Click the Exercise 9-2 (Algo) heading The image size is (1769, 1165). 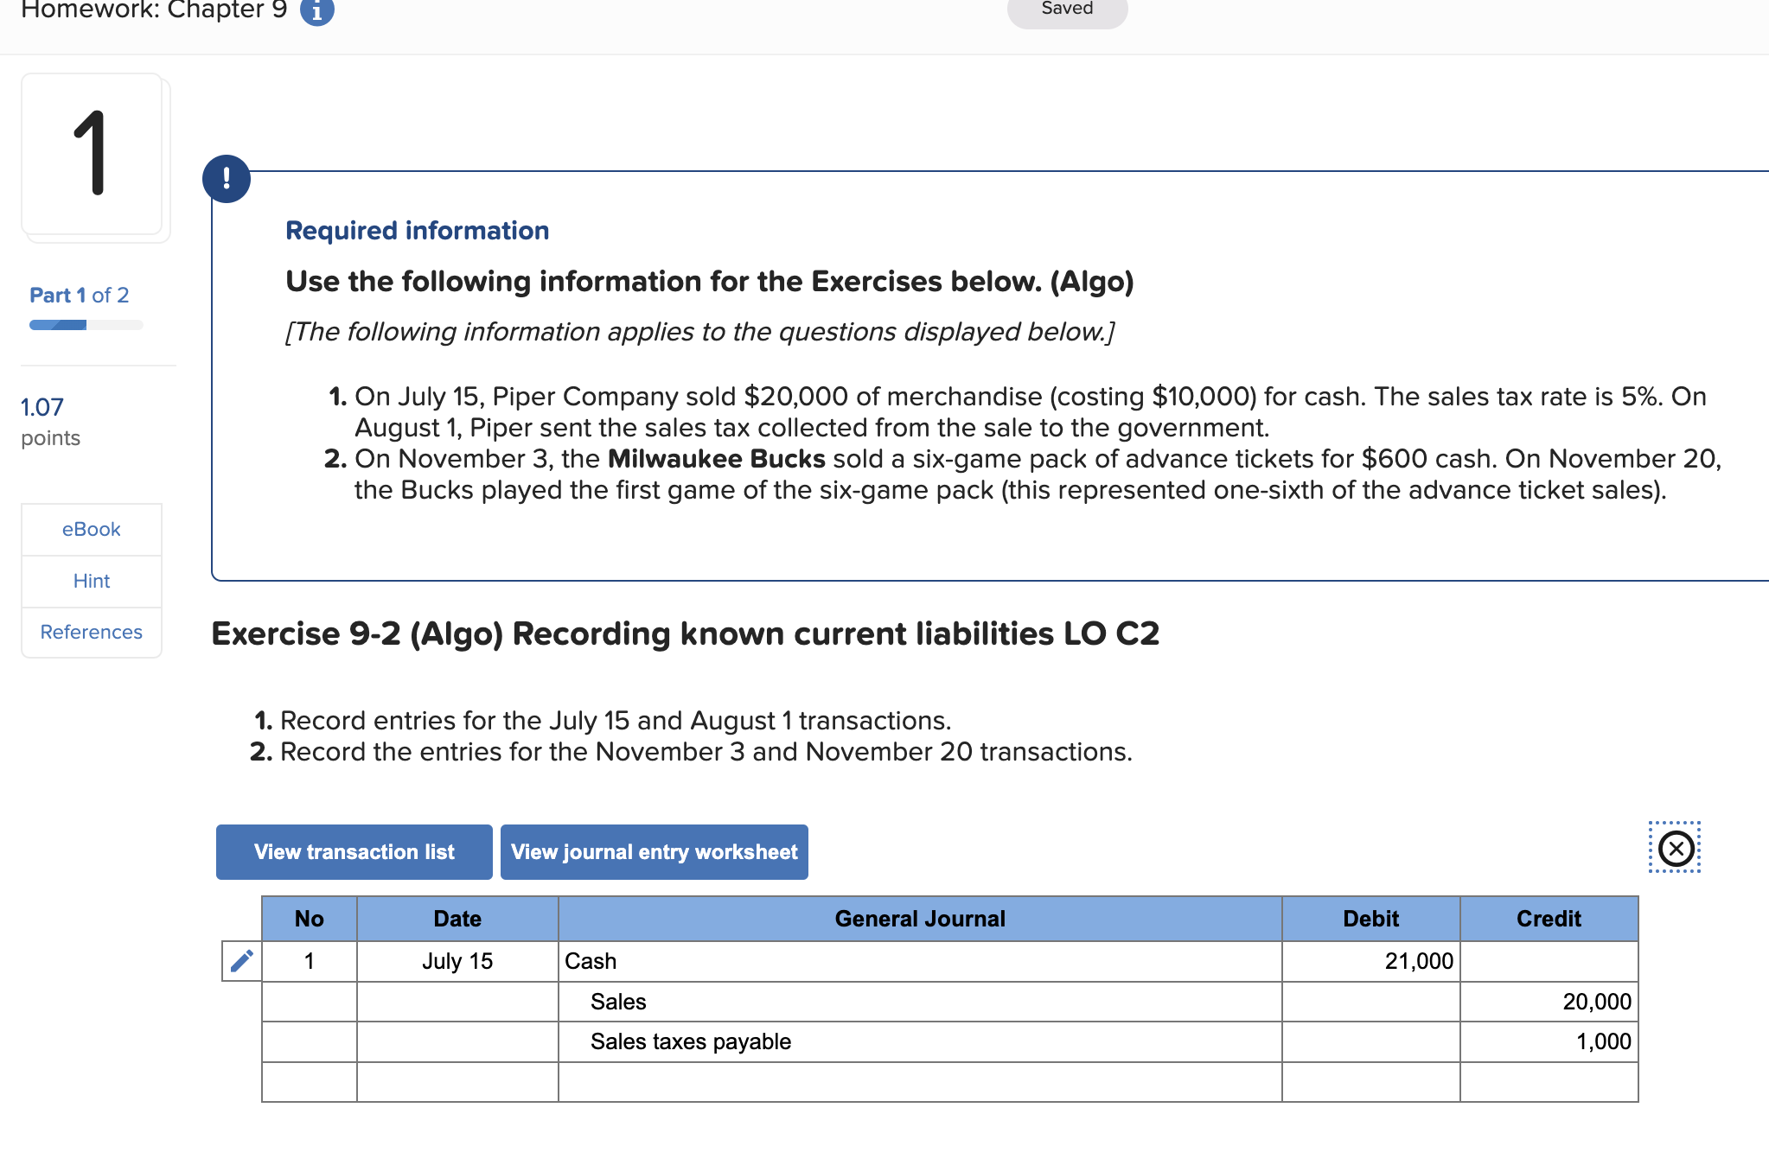[686, 633]
